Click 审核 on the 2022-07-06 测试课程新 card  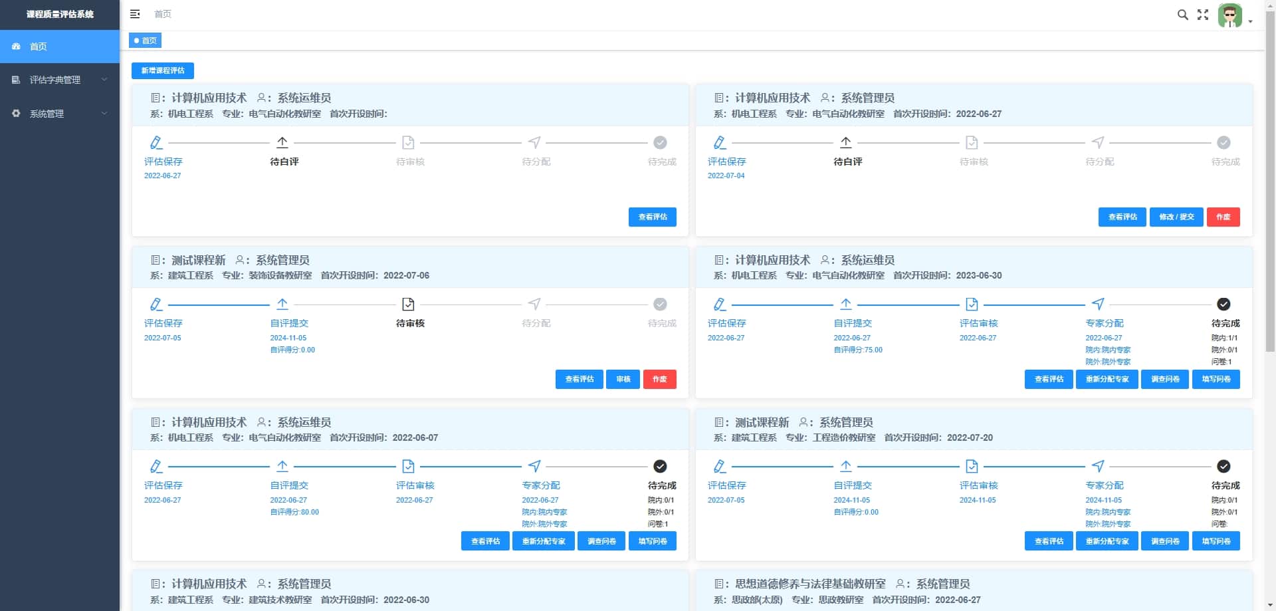pyautogui.click(x=623, y=379)
